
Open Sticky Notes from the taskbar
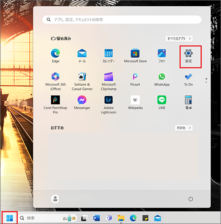pyautogui.click(x=145, y=218)
